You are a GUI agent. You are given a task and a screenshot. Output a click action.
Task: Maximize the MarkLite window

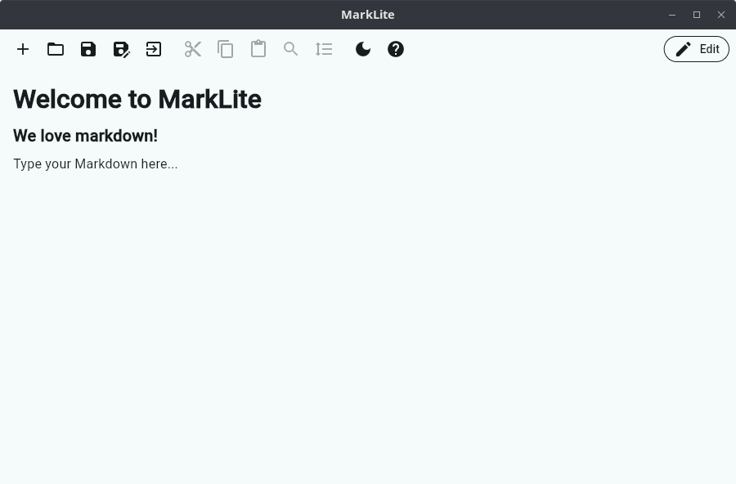(697, 15)
